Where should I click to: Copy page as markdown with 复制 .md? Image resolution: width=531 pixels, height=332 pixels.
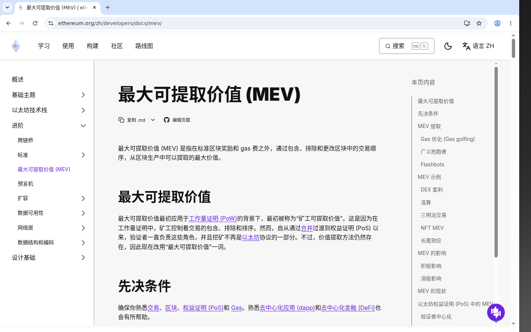(x=132, y=120)
